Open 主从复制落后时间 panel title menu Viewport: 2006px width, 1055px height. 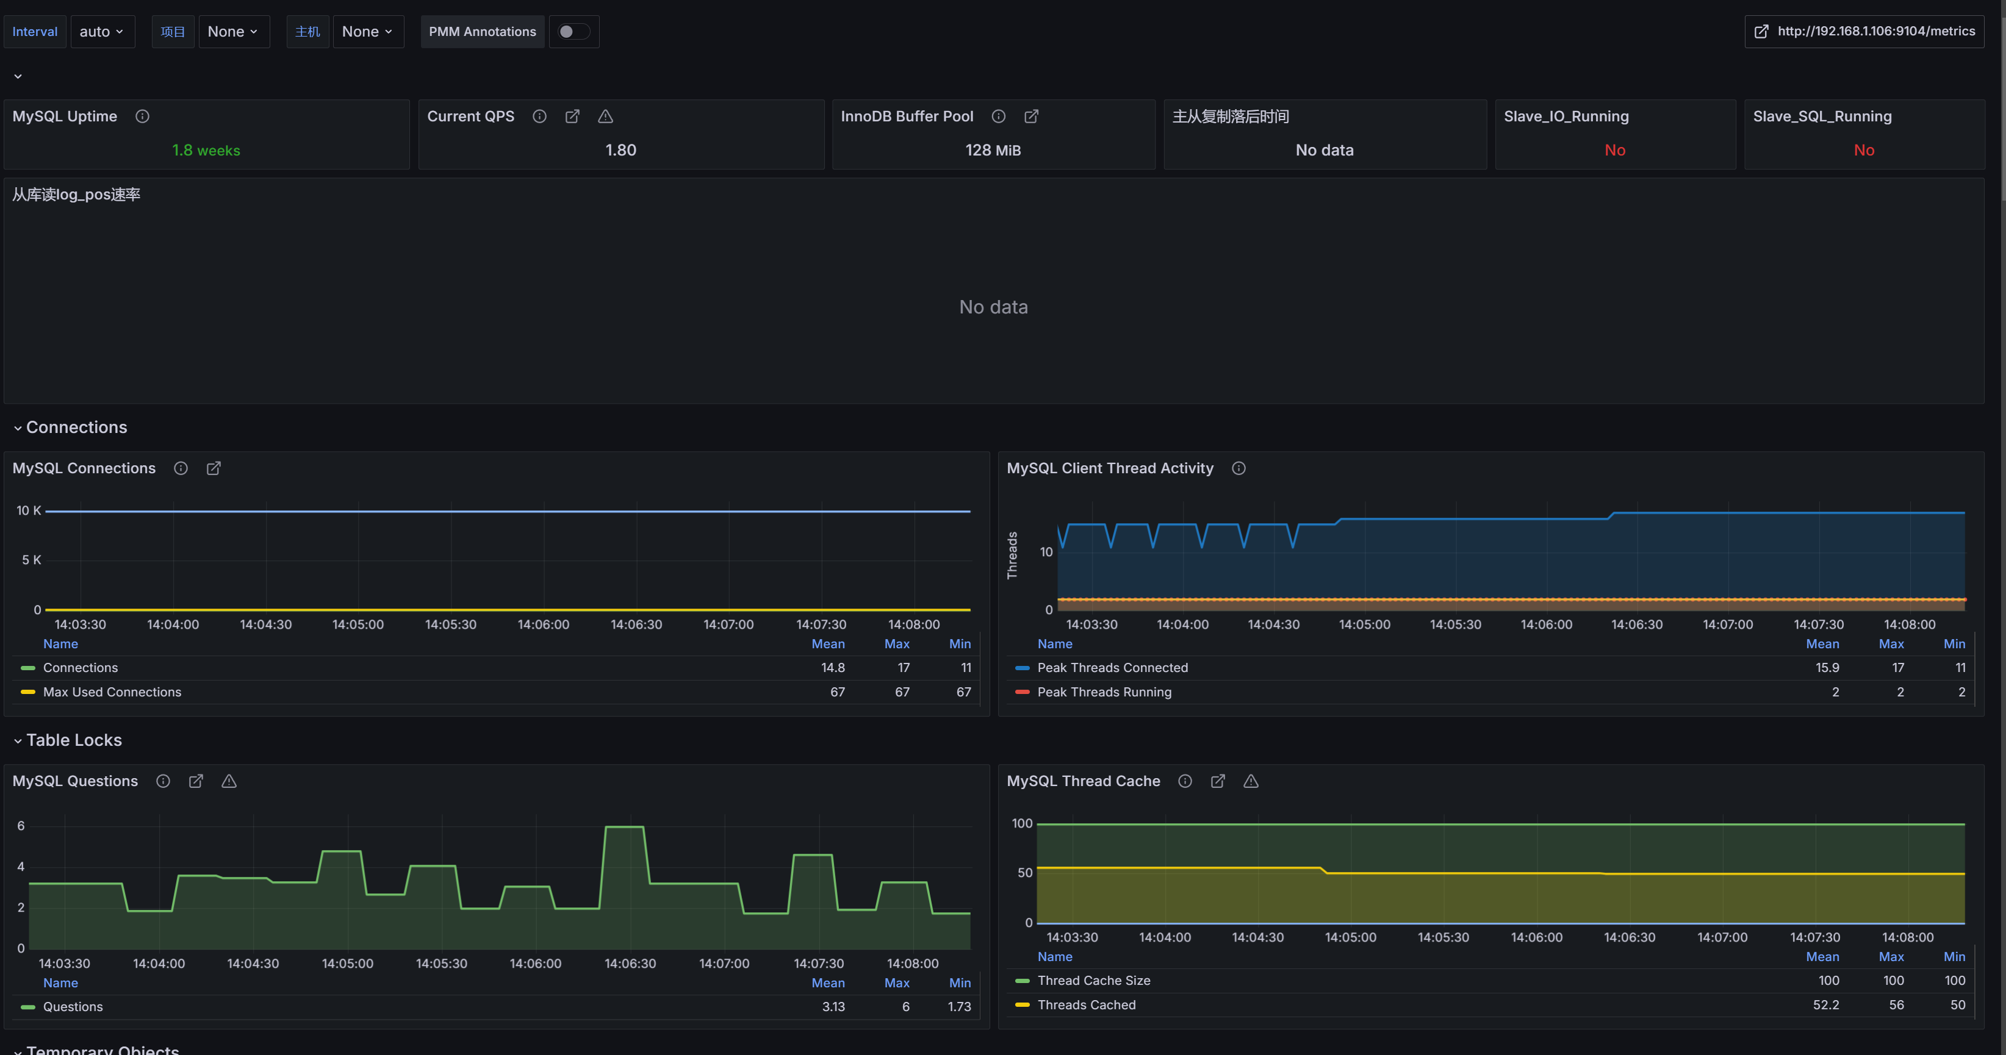coord(1231,116)
